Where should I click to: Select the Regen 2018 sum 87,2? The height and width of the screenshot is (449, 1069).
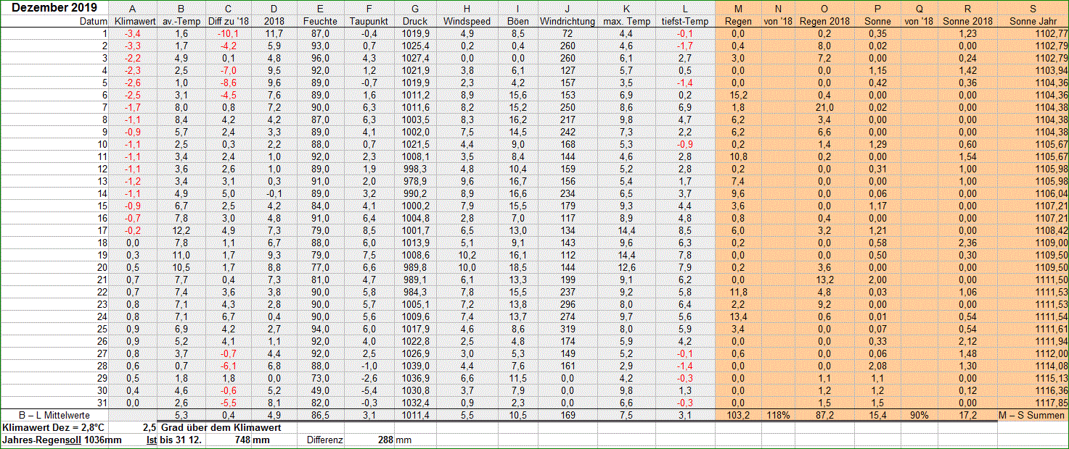[824, 416]
